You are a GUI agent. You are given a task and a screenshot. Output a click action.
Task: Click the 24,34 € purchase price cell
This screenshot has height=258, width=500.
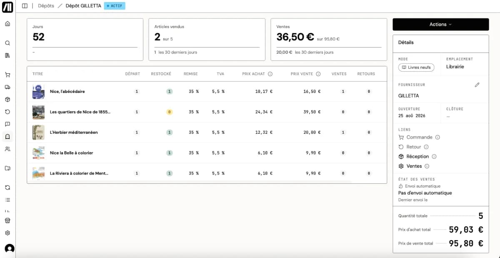[264, 112]
